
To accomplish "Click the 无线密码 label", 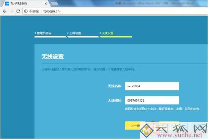I will coord(115,100).
